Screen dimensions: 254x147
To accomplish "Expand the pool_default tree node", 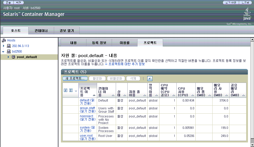I will coord(8,57).
